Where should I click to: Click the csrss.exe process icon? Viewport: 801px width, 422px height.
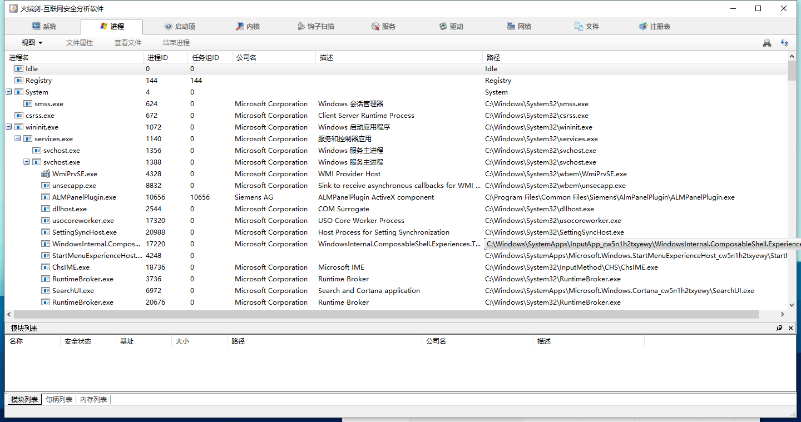click(x=19, y=116)
